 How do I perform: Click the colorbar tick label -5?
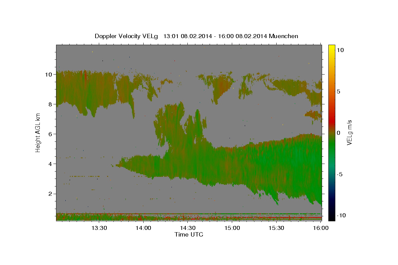pos(339,174)
